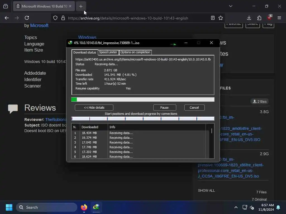Viewport: 286px width, 214px height.
Task: Click the Reviews speech bubble icon
Action: (x=13, y=109)
